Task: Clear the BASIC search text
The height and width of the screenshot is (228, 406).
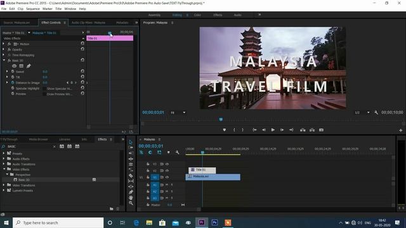Action: point(55,146)
